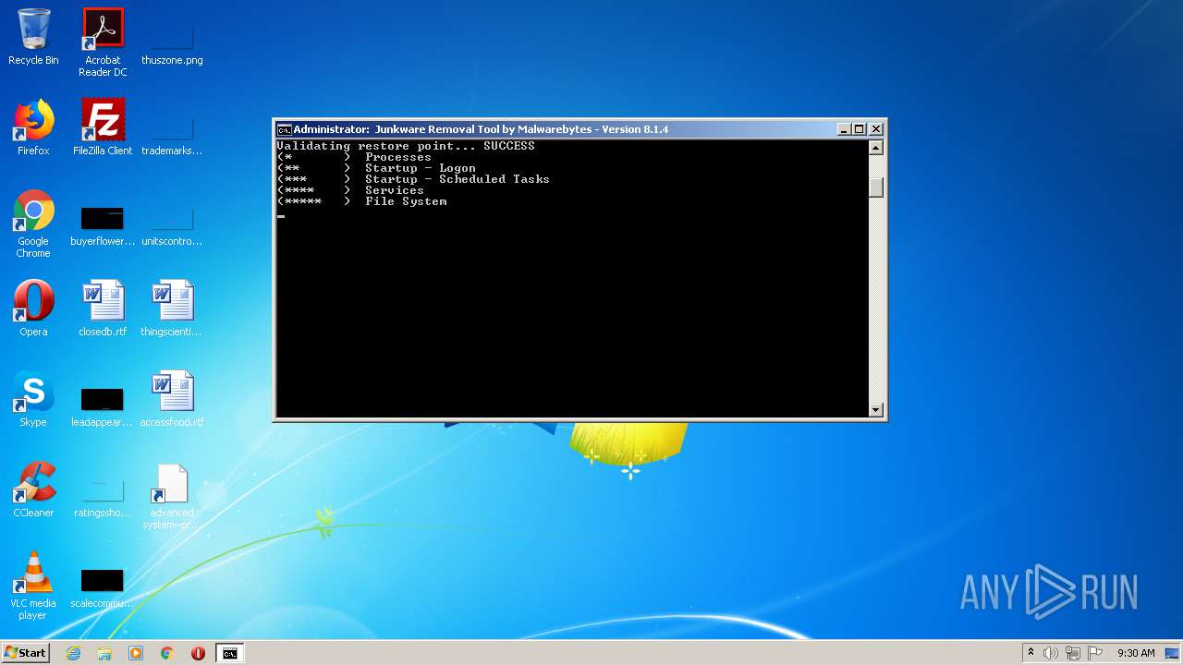Open the Skype desktop shortcut
This screenshot has height=665, width=1183.
[33, 399]
